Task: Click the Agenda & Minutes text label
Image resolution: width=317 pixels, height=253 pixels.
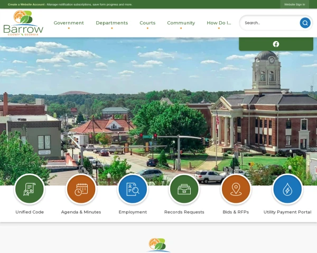Action: tap(81, 212)
